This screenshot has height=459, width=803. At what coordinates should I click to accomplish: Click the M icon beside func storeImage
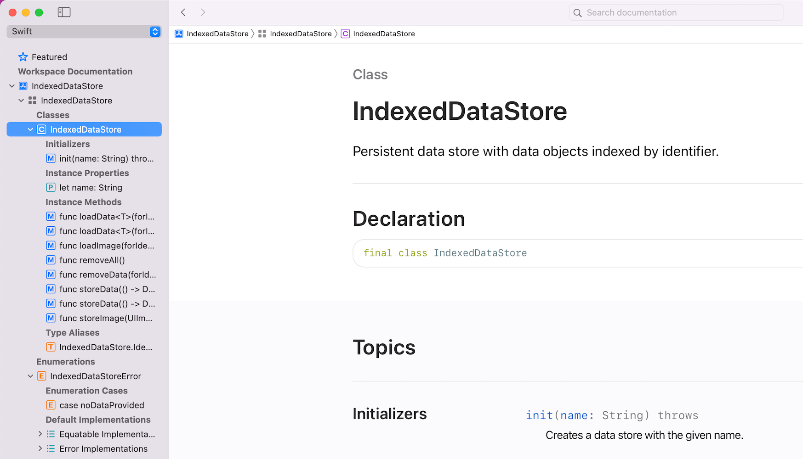(51, 318)
